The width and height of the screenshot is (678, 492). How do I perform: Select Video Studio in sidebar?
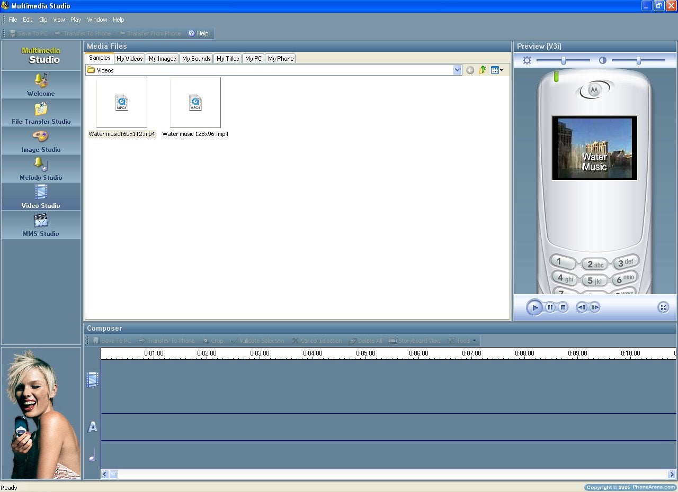[41, 197]
